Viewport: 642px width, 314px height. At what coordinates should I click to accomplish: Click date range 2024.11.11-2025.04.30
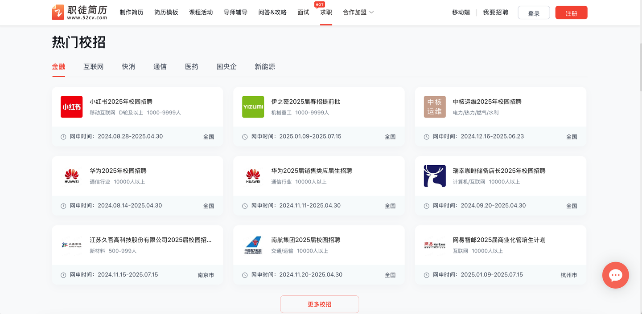pos(310,205)
